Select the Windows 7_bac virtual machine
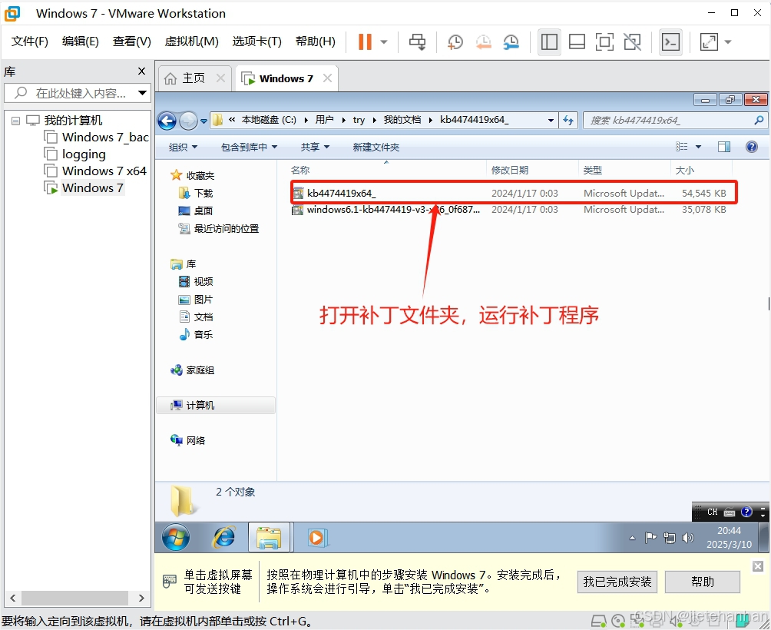The height and width of the screenshot is (630, 771). point(96,138)
